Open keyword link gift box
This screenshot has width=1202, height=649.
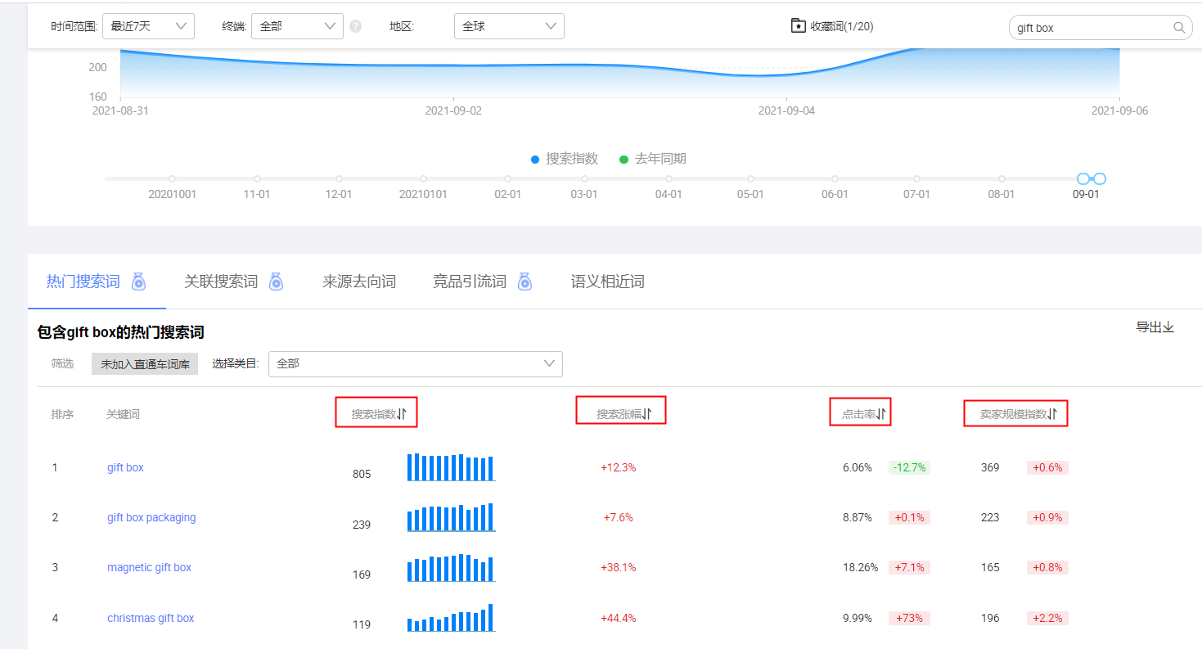pyautogui.click(x=125, y=467)
